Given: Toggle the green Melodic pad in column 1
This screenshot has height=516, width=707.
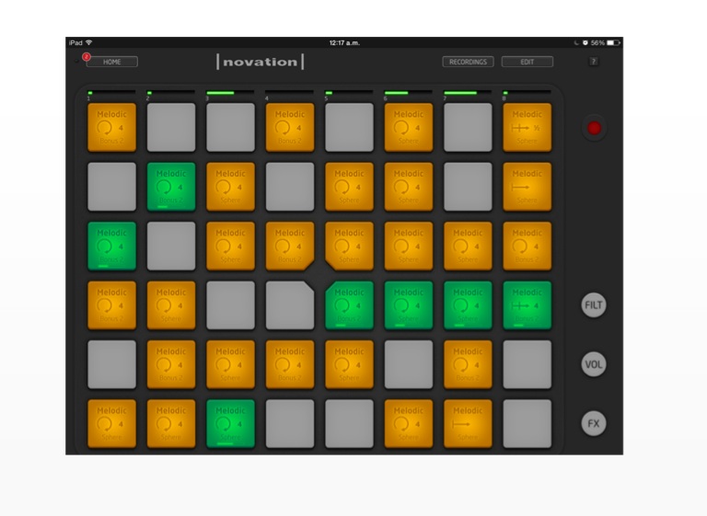Looking at the screenshot, I should pos(111,246).
